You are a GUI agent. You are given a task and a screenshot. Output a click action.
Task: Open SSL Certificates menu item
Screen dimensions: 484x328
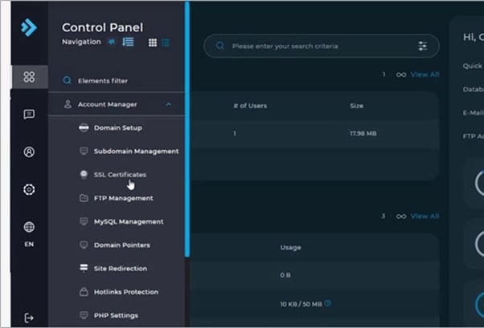(x=119, y=174)
